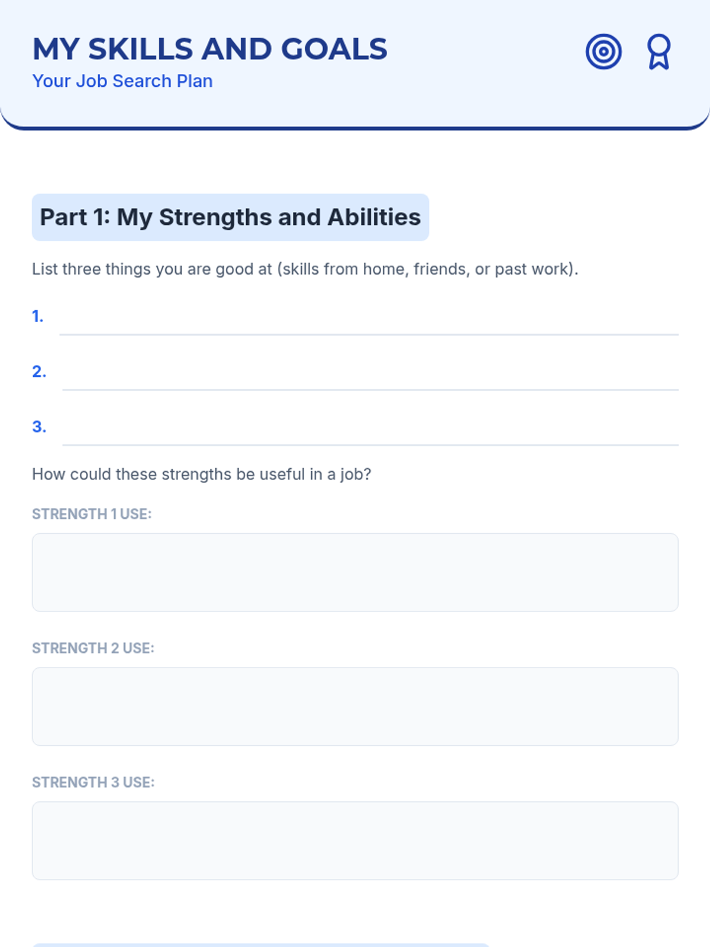Focus the first strength answer line
Viewport: 710px width, 947px height.
pos(368,323)
